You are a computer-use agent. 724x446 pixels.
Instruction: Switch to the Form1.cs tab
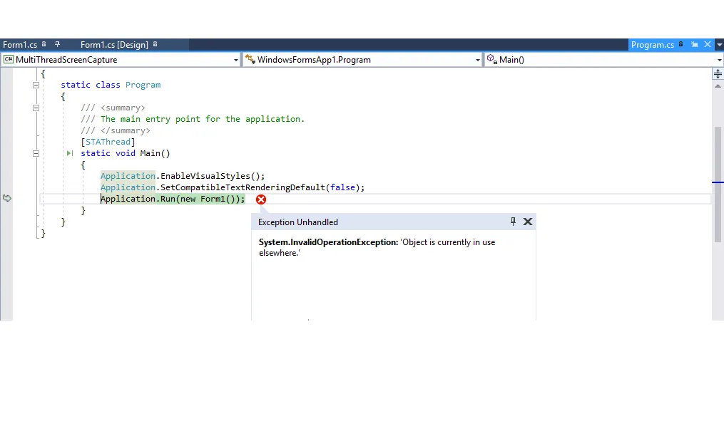coord(20,45)
